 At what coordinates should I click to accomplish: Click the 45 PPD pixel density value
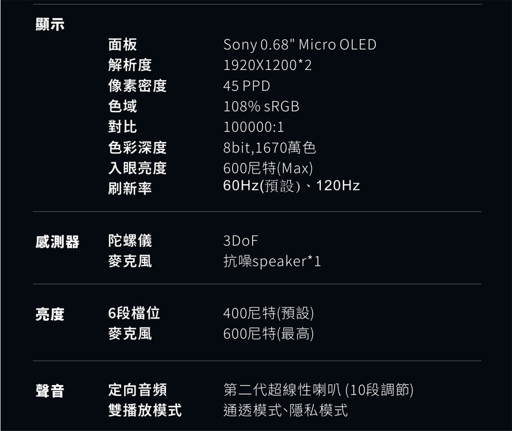coord(246,86)
